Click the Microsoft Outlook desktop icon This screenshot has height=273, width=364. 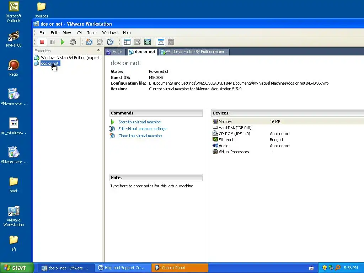[14, 12]
